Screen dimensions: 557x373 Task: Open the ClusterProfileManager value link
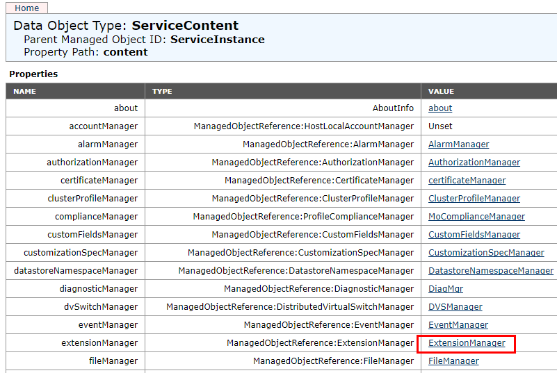[x=474, y=199]
